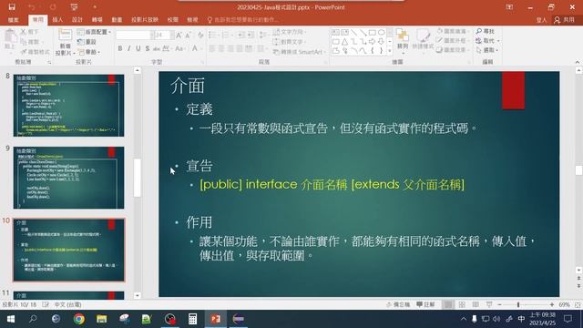Click the numbered list icon
Viewport: 583px width, 328px height.
227,35
